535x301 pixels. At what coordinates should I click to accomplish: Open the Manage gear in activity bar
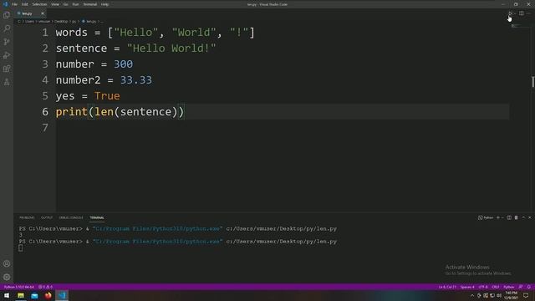coord(7,277)
